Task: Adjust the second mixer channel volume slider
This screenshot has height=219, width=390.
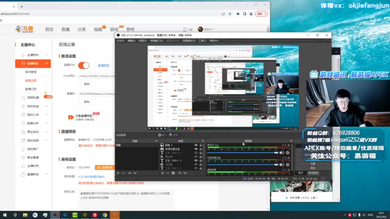Action: click(242, 164)
